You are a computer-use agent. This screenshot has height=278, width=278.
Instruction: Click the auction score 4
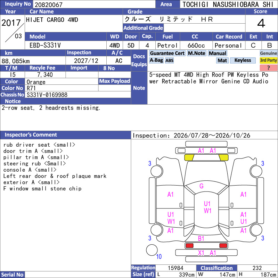(x=261, y=23)
